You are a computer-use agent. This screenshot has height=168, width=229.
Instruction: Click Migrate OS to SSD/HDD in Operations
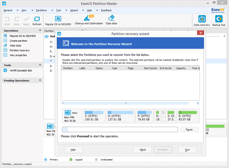pyautogui.click(x=23, y=36)
